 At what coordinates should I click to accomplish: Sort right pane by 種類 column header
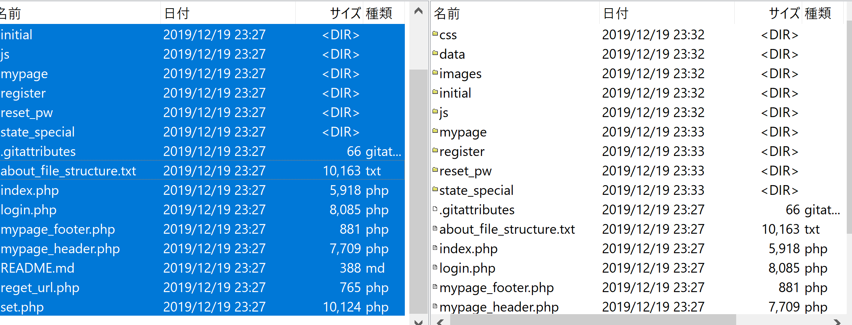(x=822, y=13)
